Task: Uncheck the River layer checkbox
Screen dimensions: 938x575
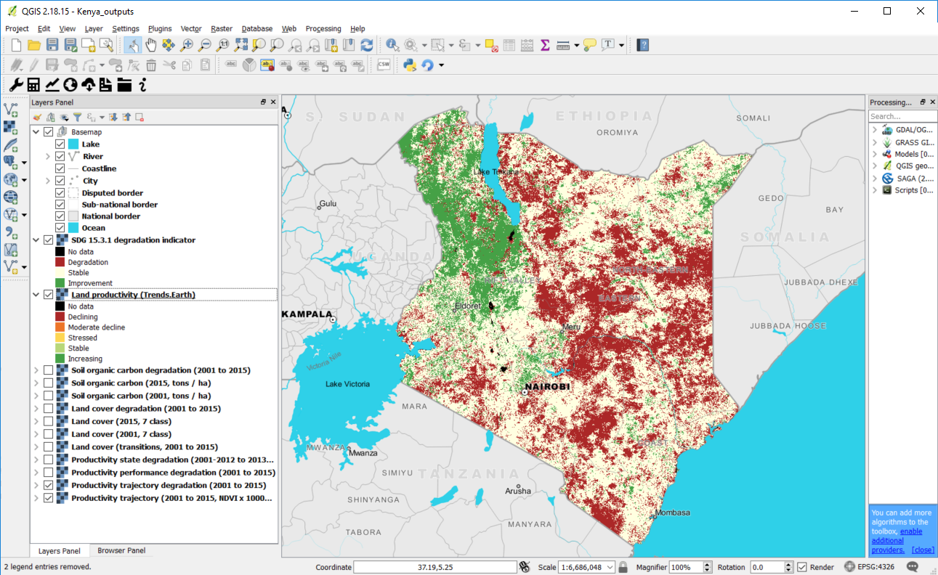Action: click(x=60, y=156)
